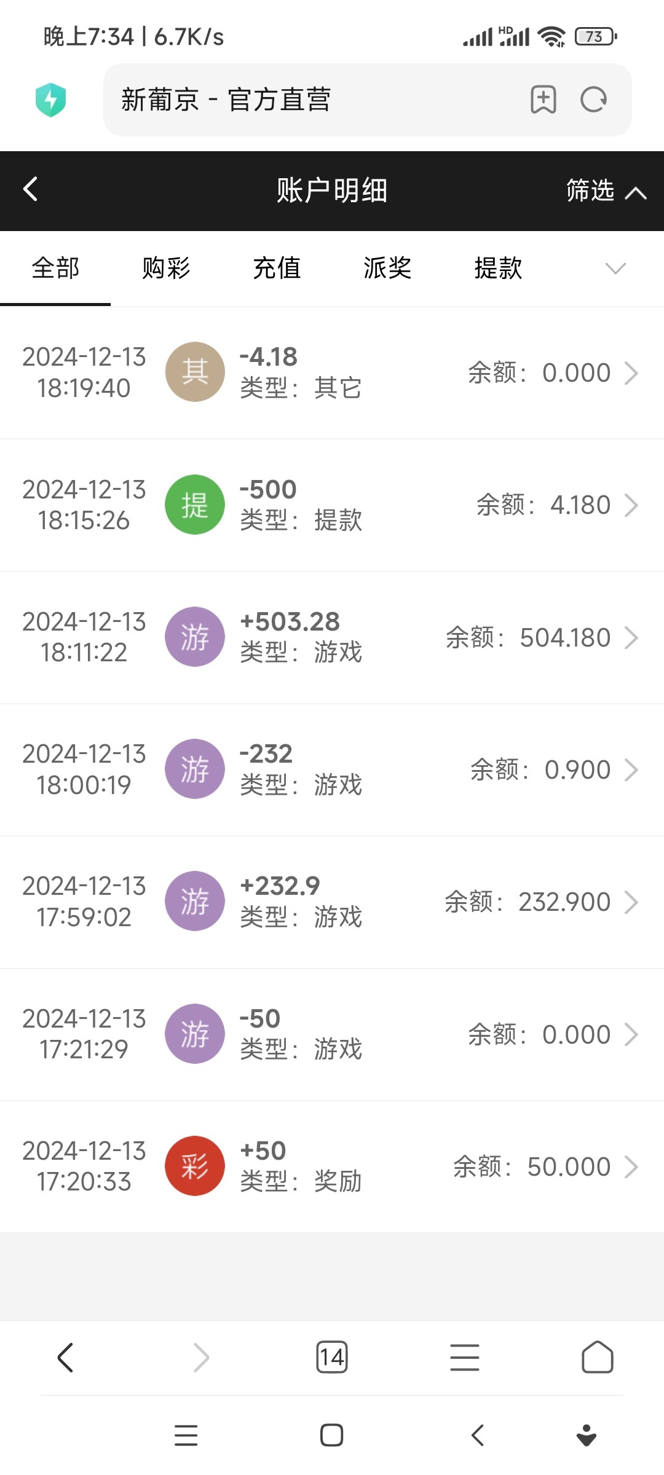Screen dimensions: 664x1475
Task: Go to browser home page icon
Action: [597, 1357]
